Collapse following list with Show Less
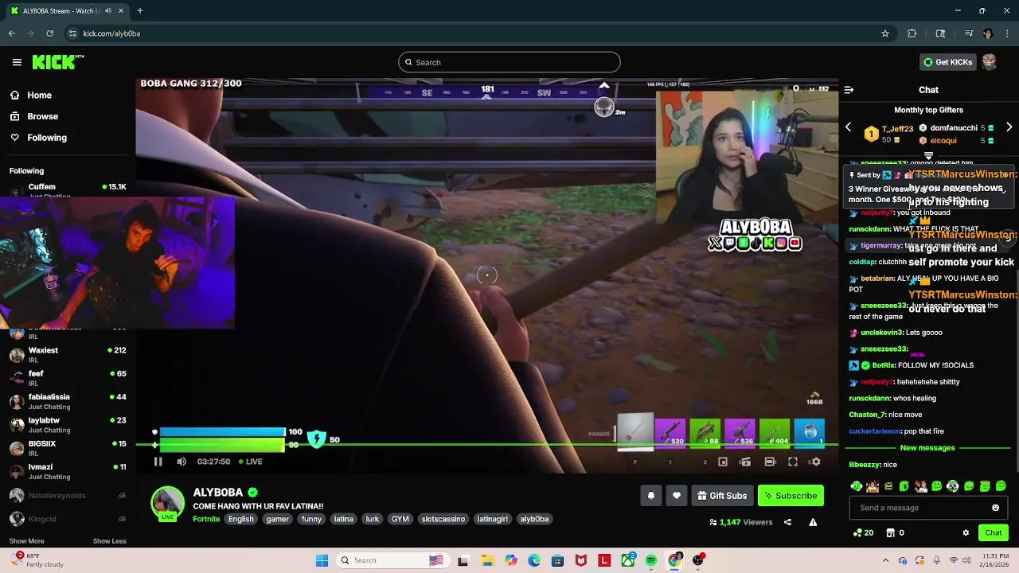This screenshot has width=1019, height=573. pos(109,541)
